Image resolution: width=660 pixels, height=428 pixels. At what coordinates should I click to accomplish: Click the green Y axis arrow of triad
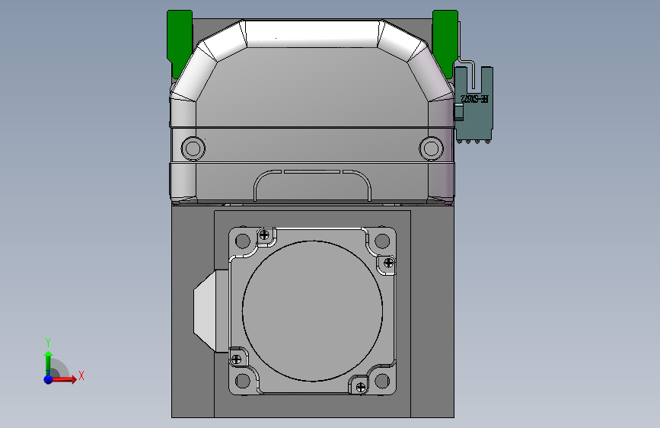49,363
